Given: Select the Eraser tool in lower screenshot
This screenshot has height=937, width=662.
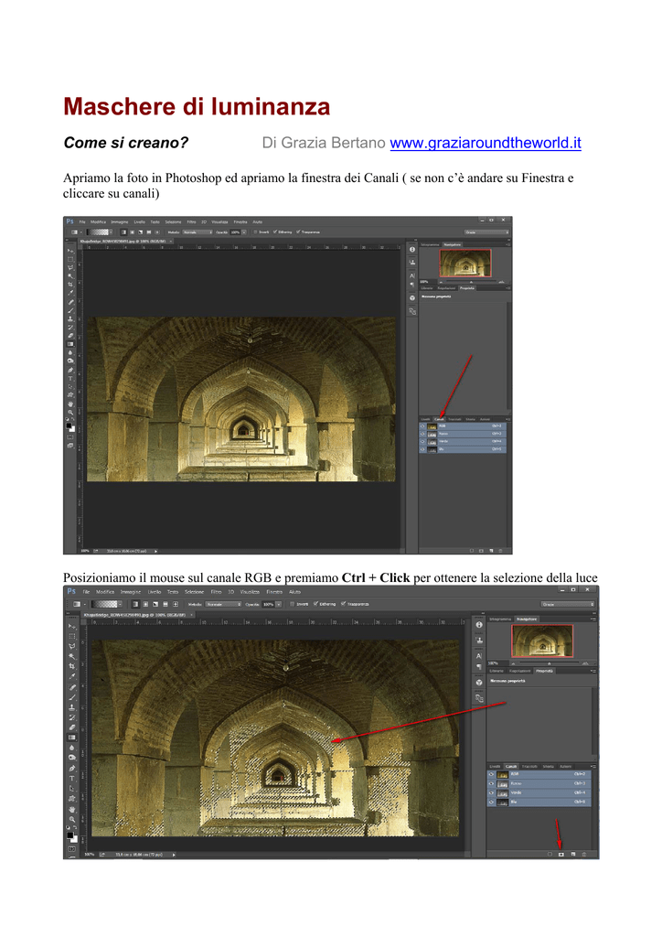Looking at the screenshot, I should click(72, 727).
